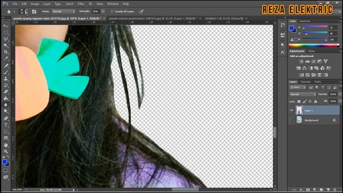Select the Magic Wand tool
This screenshot has height=193, width=343.
click(6, 46)
